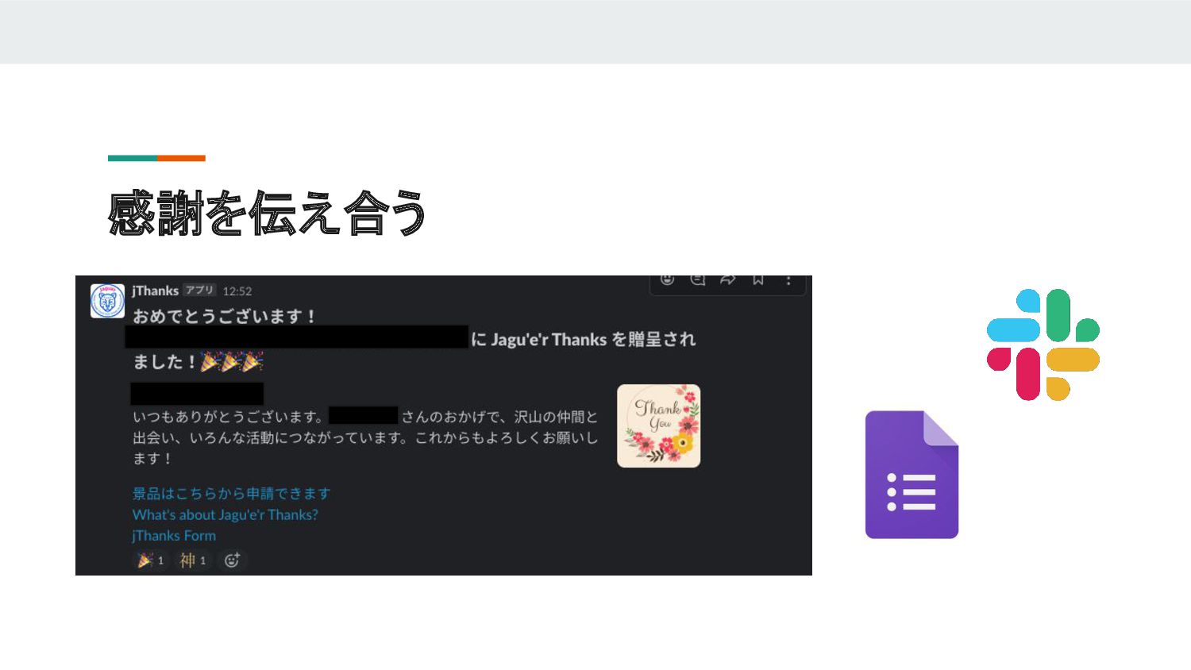Image resolution: width=1191 pixels, height=670 pixels.
Task: Click the add reaction smiley button
Action: (232, 560)
